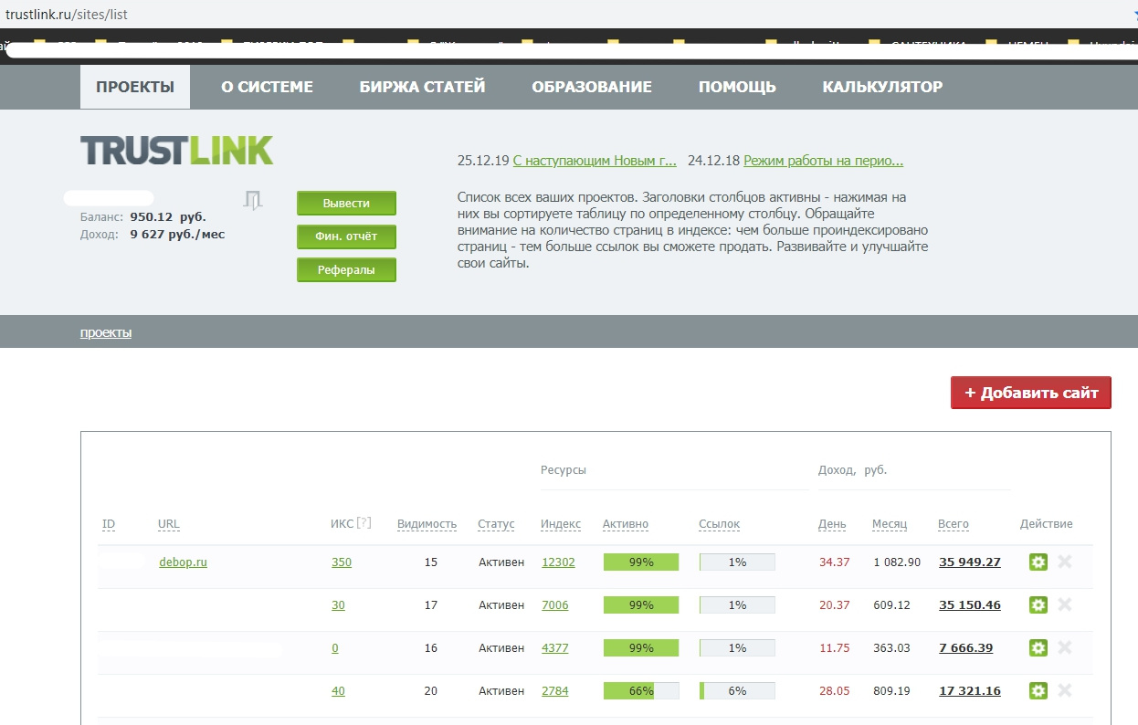Open settings gear for debop.ru row
The image size is (1138, 725).
[x=1038, y=562]
